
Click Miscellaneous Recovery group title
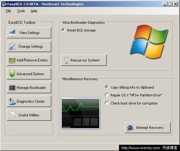click(80, 79)
